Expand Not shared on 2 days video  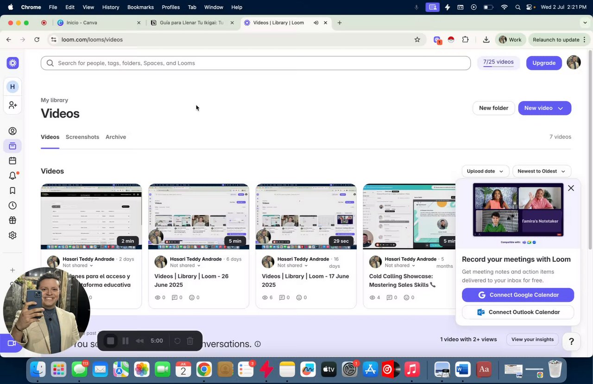78,266
